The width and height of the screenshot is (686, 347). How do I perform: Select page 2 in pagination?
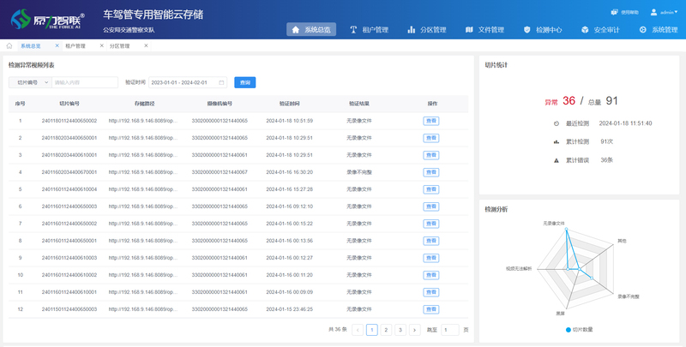(386, 330)
